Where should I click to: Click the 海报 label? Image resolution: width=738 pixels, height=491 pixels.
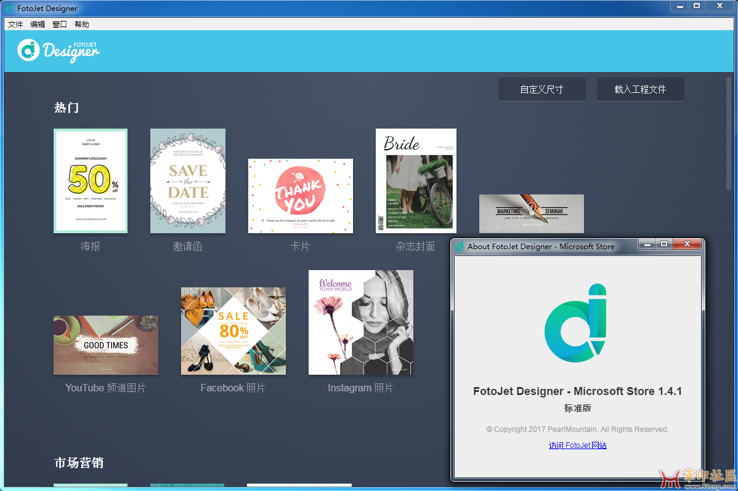pyautogui.click(x=91, y=247)
